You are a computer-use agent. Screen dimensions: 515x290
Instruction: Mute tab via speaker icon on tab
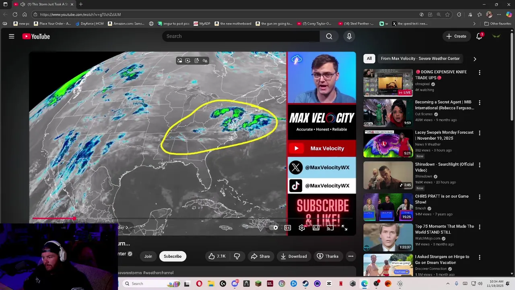tap(23, 4)
